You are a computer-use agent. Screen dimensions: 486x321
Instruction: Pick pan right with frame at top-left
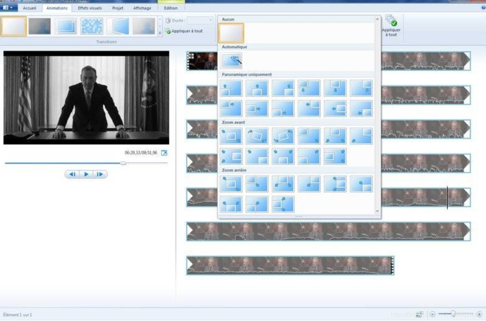tap(231, 108)
